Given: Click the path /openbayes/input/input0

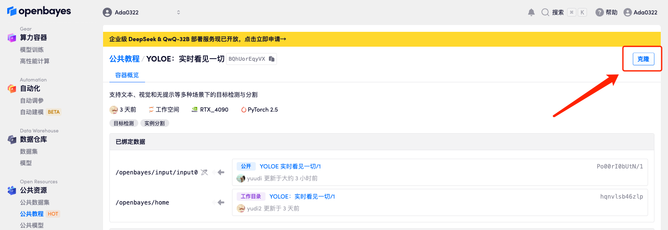Looking at the screenshot, I should (157, 172).
